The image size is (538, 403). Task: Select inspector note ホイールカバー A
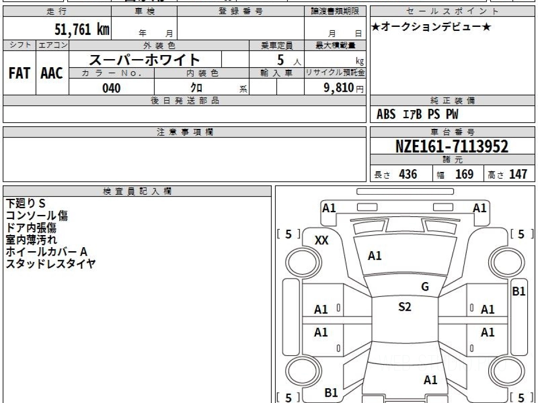[x=46, y=252]
